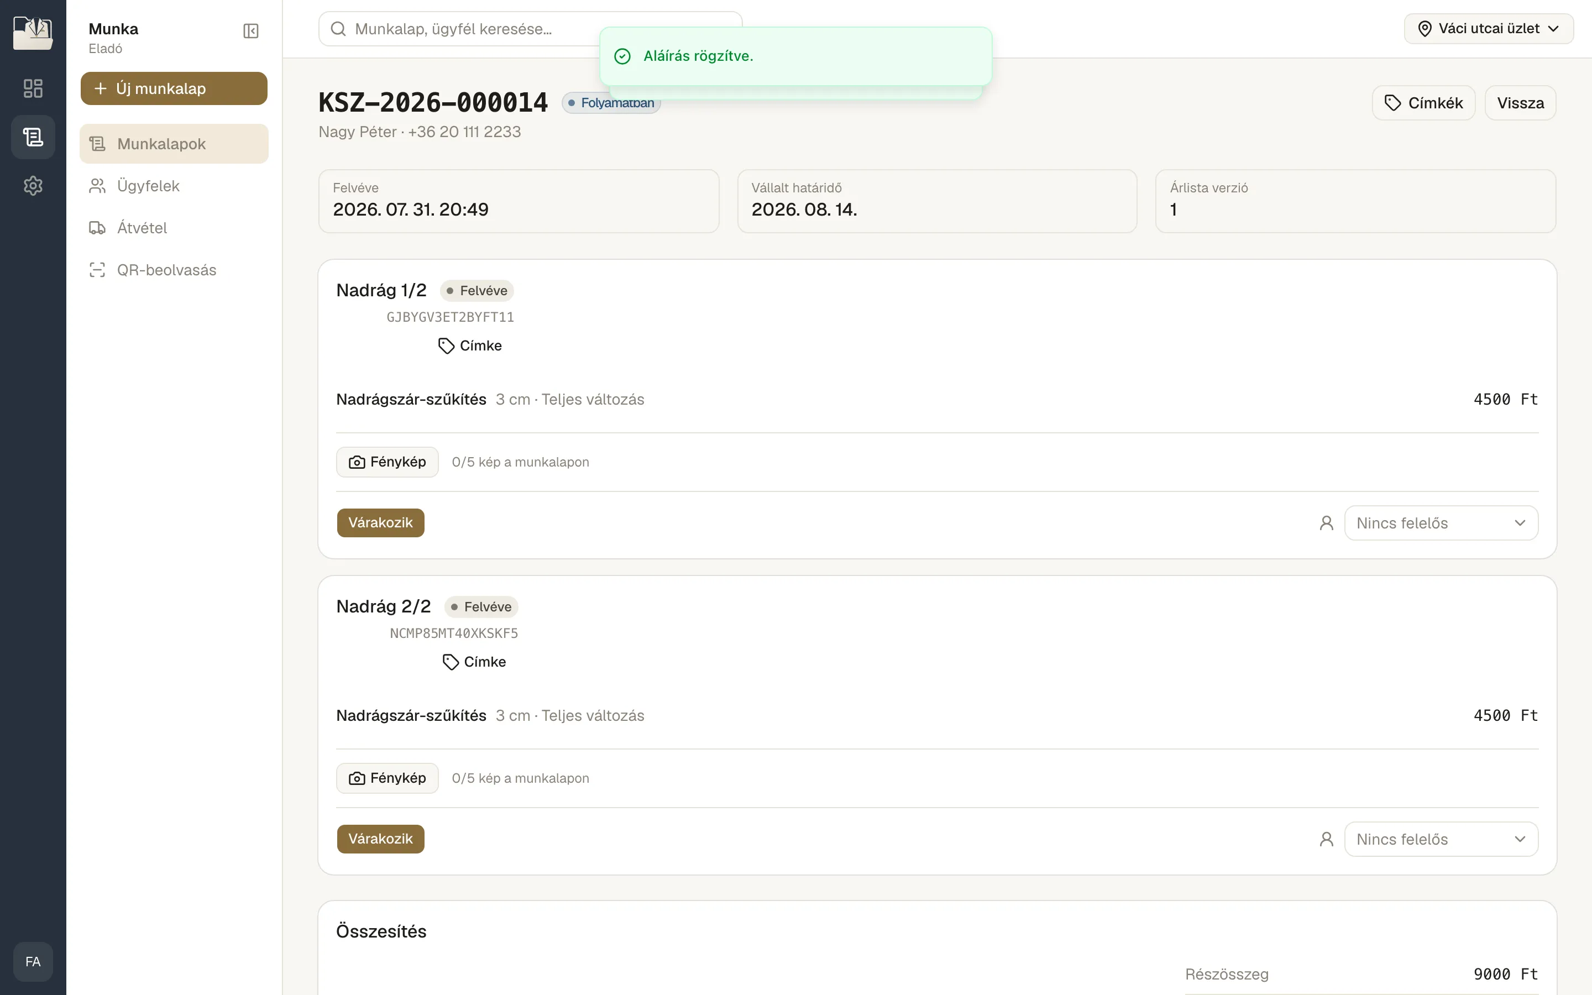Toggle Várakozik status on Nadrág 1/2
Screen dimensions: 1592x995
coord(380,522)
